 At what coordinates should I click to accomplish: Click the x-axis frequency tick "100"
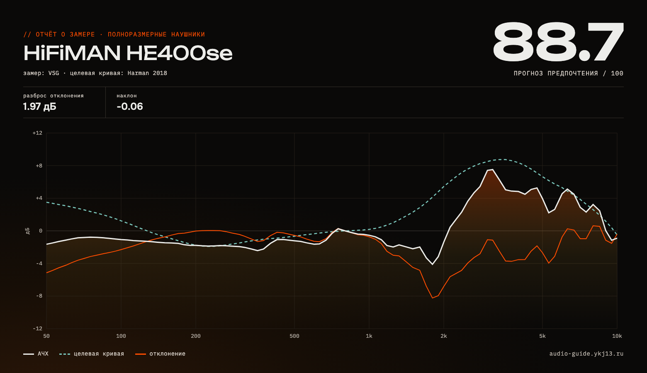[121, 336]
